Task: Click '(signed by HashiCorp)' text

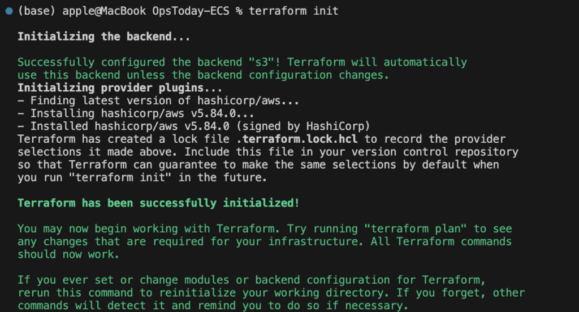Action: (303, 126)
